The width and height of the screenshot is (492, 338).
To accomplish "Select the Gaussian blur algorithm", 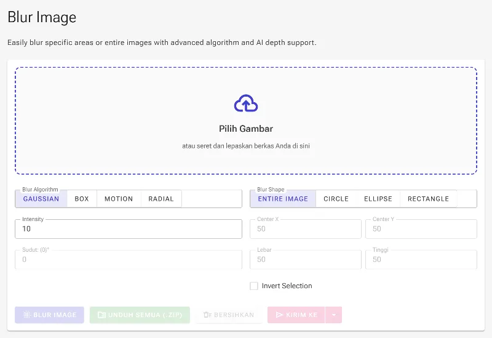I will (x=41, y=199).
